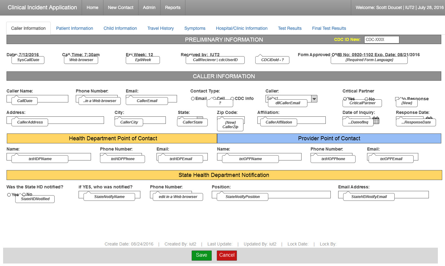
Task: Click the Clinical Incident Application title
Action: pyautogui.click(x=42, y=7)
